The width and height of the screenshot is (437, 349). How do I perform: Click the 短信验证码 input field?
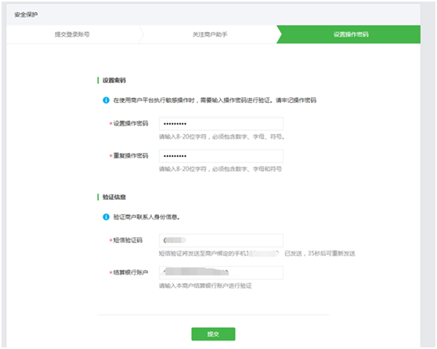coord(221,241)
